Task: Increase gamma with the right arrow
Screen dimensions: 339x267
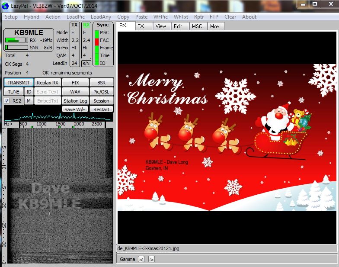Action: coord(151,259)
